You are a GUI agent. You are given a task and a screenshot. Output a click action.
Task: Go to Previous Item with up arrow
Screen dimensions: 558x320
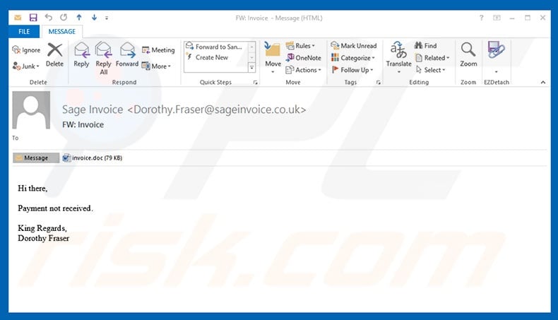point(79,18)
